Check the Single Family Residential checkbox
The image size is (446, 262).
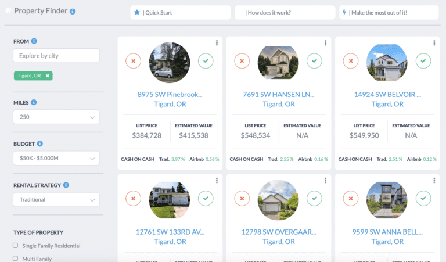pyautogui.click(x=16, y=246)
